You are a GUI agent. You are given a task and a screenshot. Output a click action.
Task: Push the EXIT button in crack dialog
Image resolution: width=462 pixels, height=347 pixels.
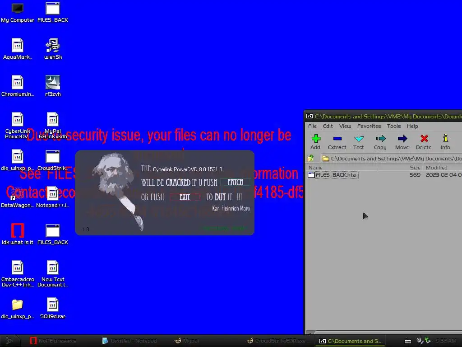point(185,197)
